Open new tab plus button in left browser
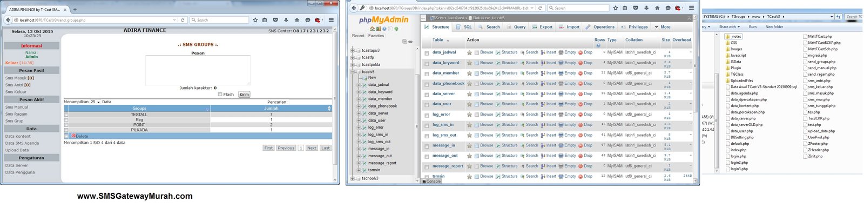 (75, 9)
